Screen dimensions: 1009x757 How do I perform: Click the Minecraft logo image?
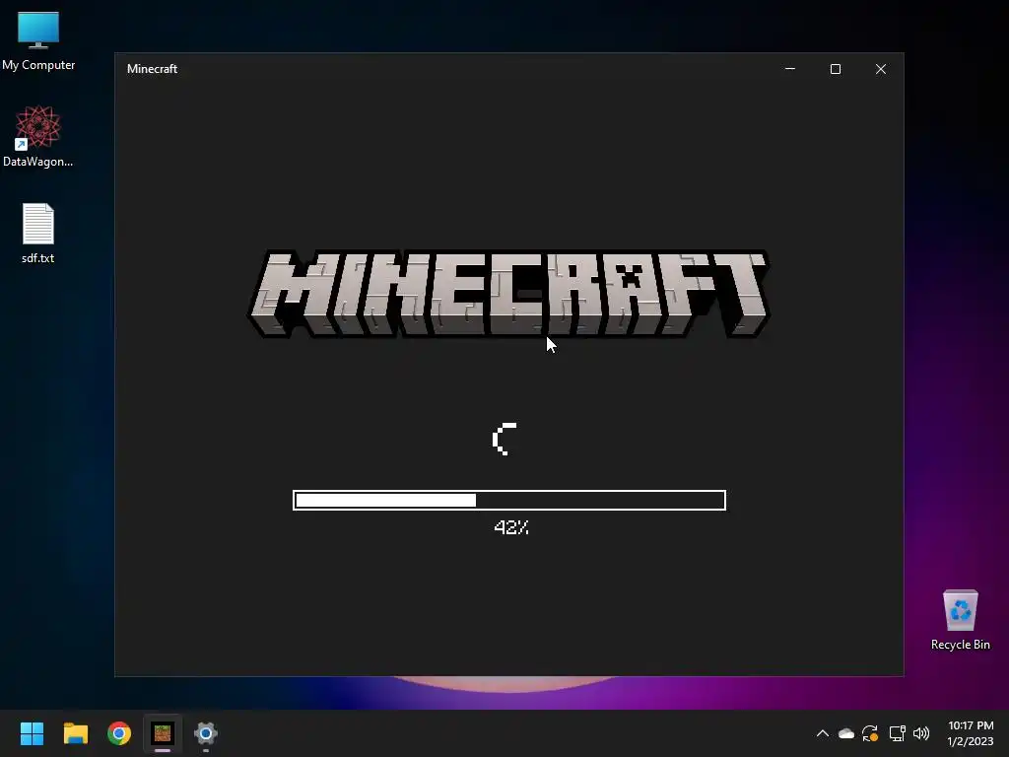pos(509,294)
